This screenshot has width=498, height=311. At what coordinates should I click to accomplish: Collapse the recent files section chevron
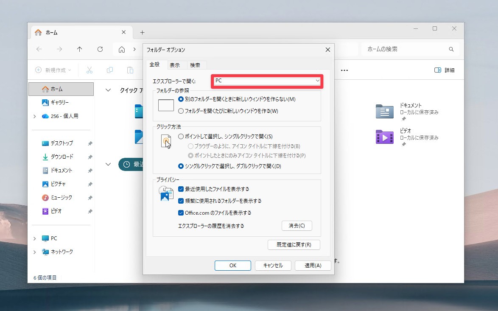108,164
